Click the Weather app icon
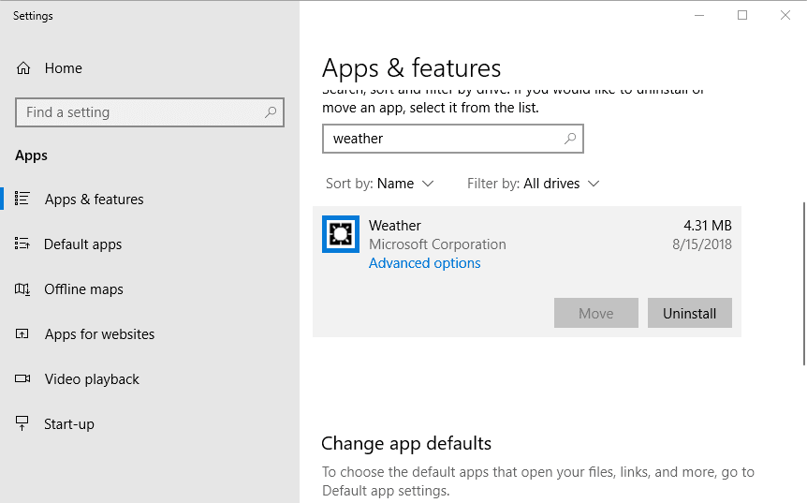The width and height of the screenshot is (807, 503). tap(341, 234)
